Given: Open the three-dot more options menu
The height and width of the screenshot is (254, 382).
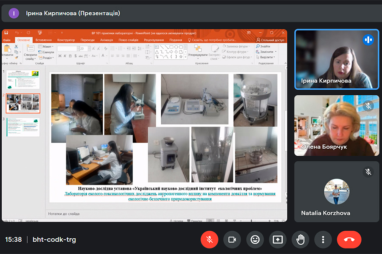Looking at the screenshot, I should coord(323,240).
